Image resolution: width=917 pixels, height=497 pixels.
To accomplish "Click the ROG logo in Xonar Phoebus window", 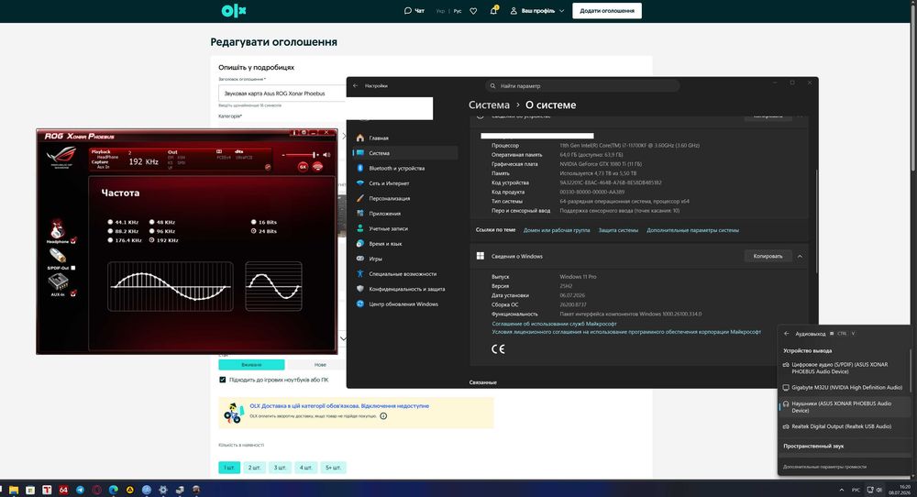I will pos(61,157).
